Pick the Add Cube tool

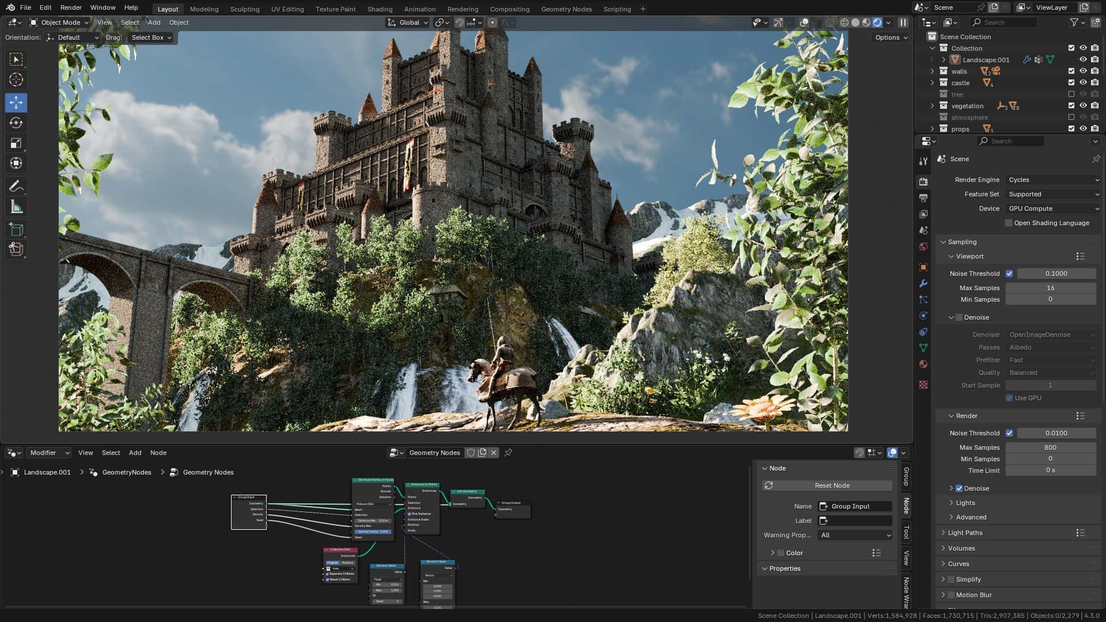click(x=16, y=229)
